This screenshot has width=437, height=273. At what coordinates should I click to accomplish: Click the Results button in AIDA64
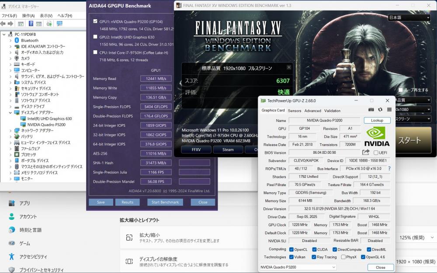click(x=127, y=202)
